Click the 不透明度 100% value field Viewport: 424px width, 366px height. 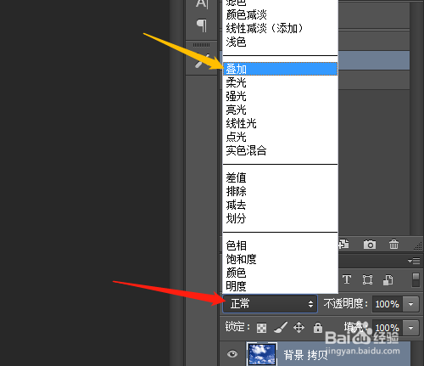tap(388, 304)
